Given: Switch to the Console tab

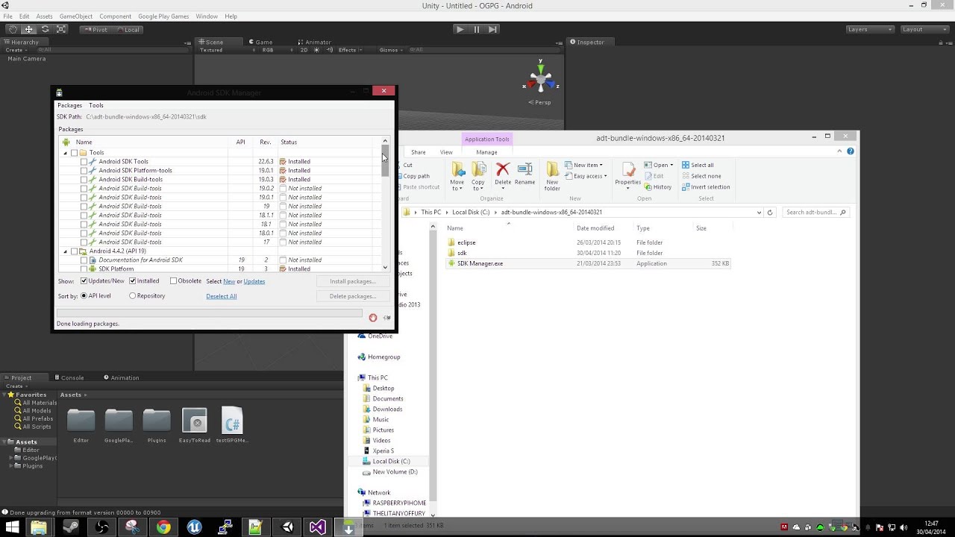Looking at the screenshot, I should 69,377.
